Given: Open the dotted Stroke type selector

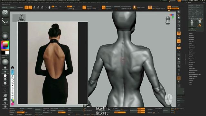Looking at the screenshot, I should point(5,21).
